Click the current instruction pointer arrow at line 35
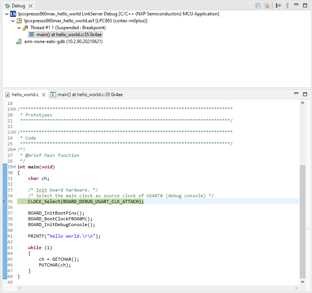 4,201
